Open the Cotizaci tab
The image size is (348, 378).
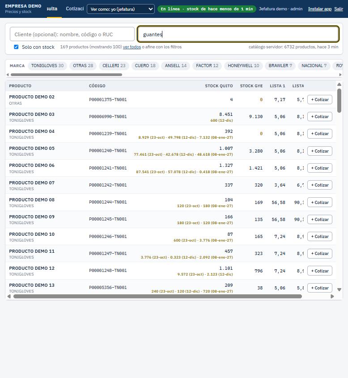pyautogui.click(x=75, y=8)
